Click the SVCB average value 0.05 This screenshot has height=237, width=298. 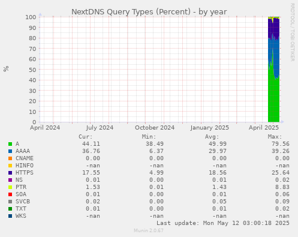[219, 202]
